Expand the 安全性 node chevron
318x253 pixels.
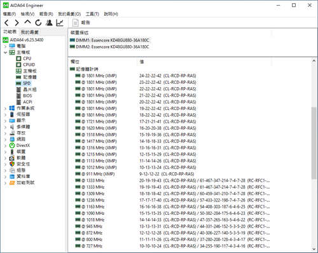point(6,164)
